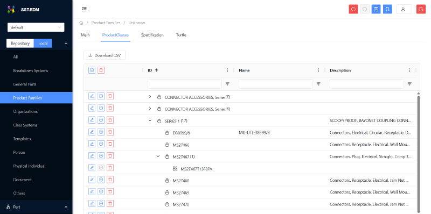Click the SST-EDM logo
Image resolution: width=431 pixels, height=214 pixels.
click(x=11, y=10)
